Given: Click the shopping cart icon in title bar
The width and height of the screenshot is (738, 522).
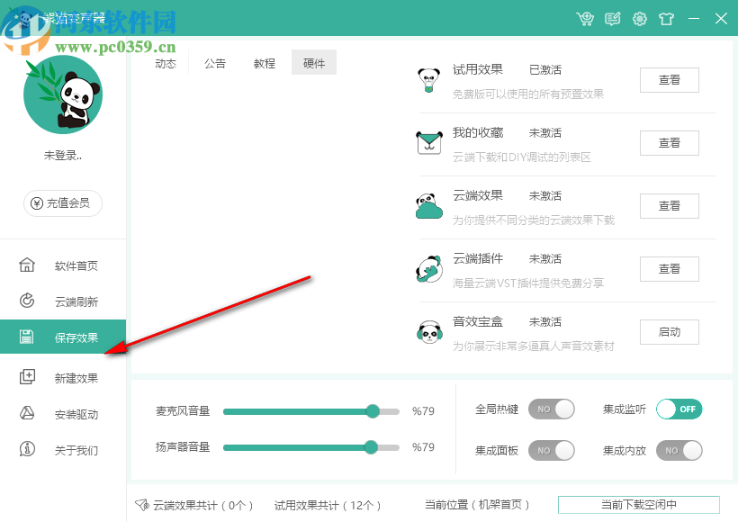Looking at the screenshot, I should pos(585,18).
